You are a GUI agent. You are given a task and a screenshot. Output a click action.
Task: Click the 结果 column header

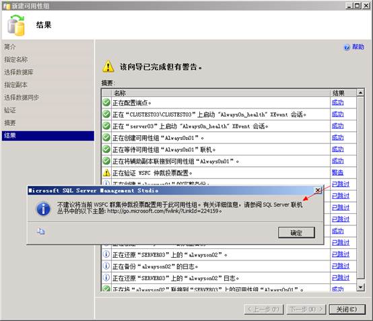tap(343, 93)
